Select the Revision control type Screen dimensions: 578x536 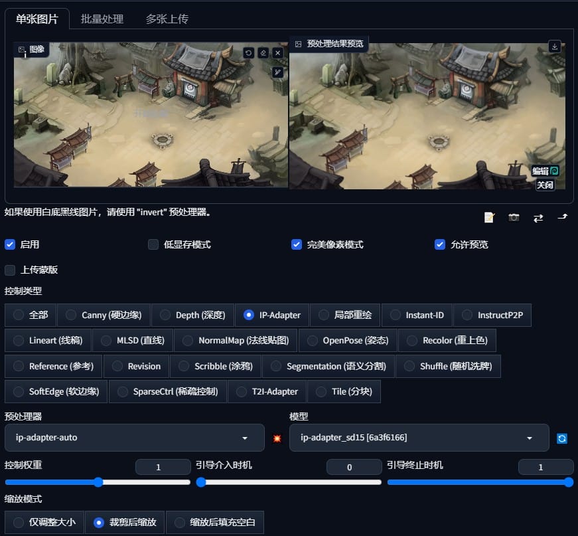click(137, 367)
